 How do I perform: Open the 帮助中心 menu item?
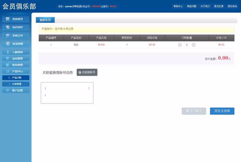tap(178, 6)
